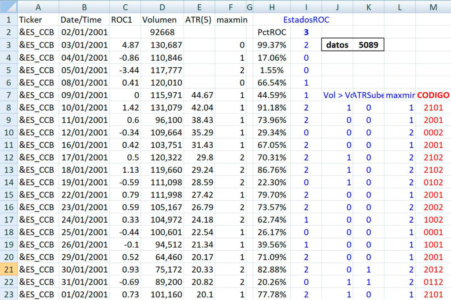Viewport: 451px width, 300px height.
Task: Select the CODIGO value 1002
Action: pos(433,220)
